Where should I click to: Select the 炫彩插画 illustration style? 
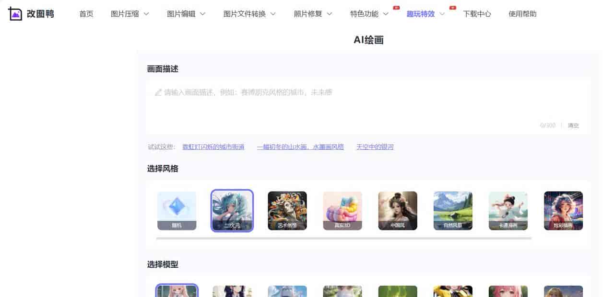click(x=563, y=210)
